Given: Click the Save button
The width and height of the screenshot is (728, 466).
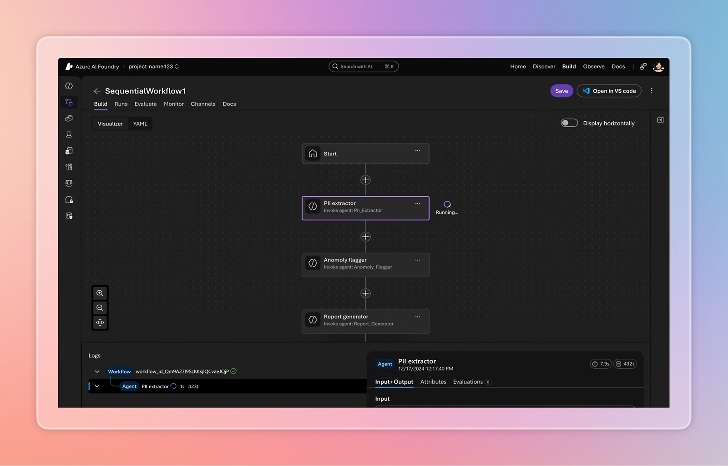Looking at the screenshot, I should [561, 91].
